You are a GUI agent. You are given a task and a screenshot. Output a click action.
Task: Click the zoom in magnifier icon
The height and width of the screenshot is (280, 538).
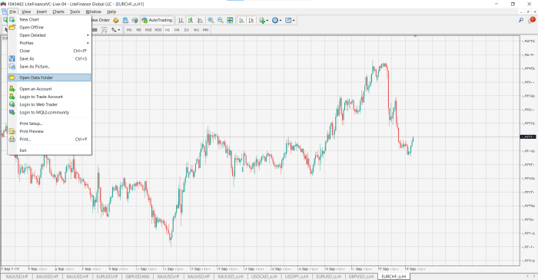coord(211,20)
